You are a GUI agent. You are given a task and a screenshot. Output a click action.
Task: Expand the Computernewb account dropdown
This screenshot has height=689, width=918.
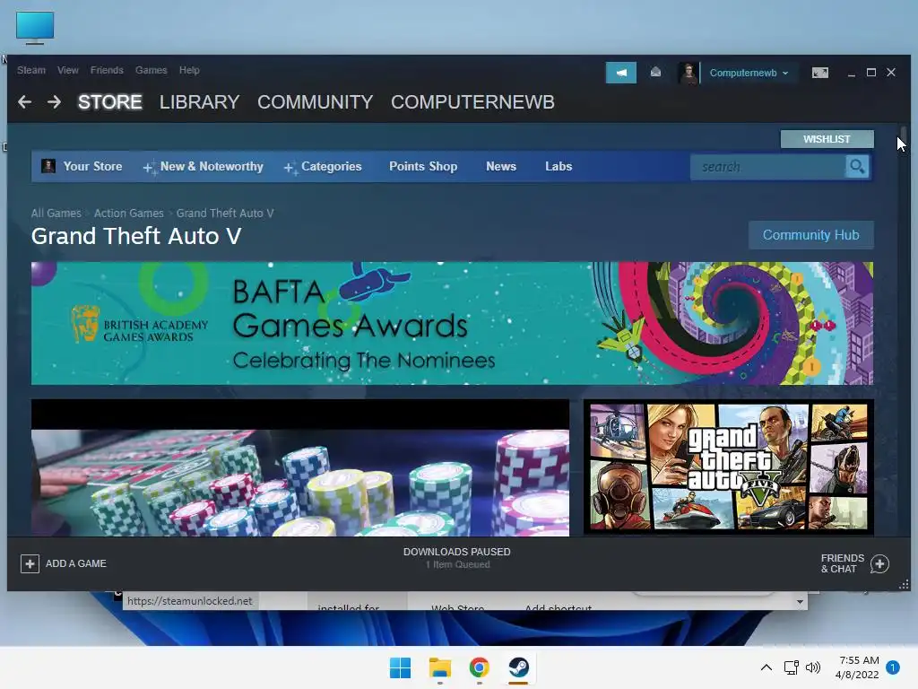749,73
